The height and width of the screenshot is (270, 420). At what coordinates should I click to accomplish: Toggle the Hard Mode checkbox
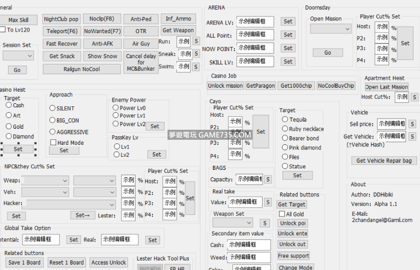53,143
